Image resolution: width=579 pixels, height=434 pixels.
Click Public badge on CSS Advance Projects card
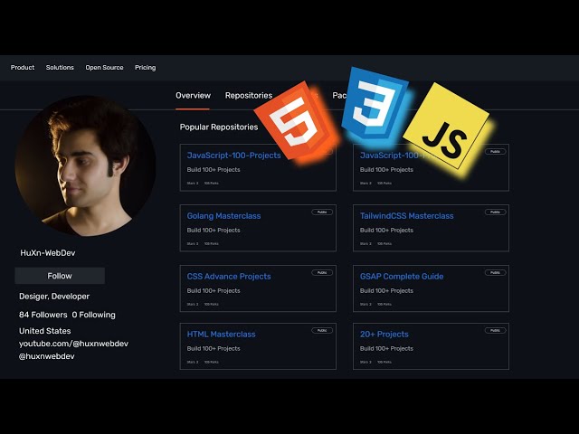322,273
